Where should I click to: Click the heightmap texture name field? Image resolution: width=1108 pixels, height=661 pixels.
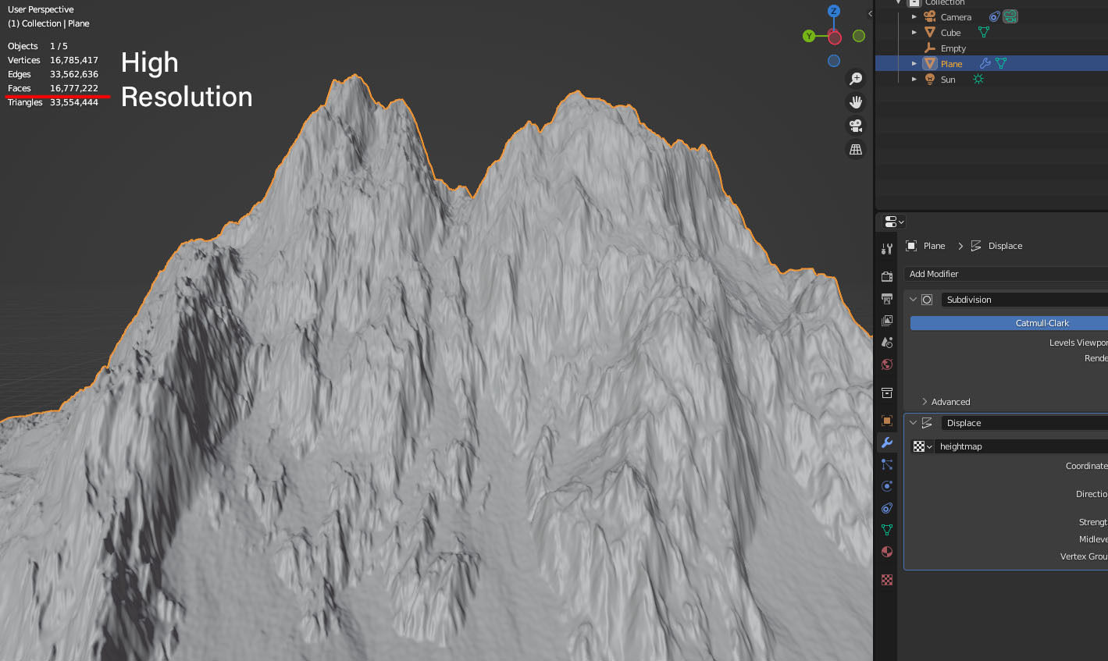(x=1021, y=446)
